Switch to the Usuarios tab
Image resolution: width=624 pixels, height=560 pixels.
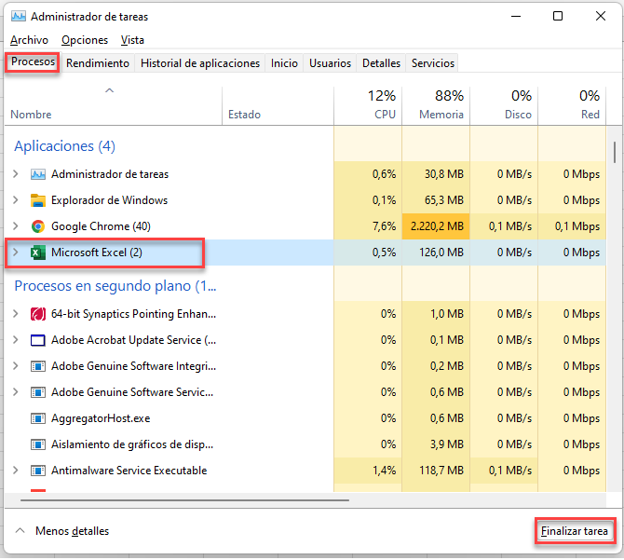[x=330, y=63]
